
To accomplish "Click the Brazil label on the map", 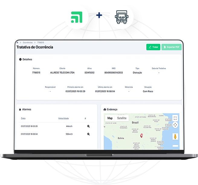I will [x=135, y=123].
